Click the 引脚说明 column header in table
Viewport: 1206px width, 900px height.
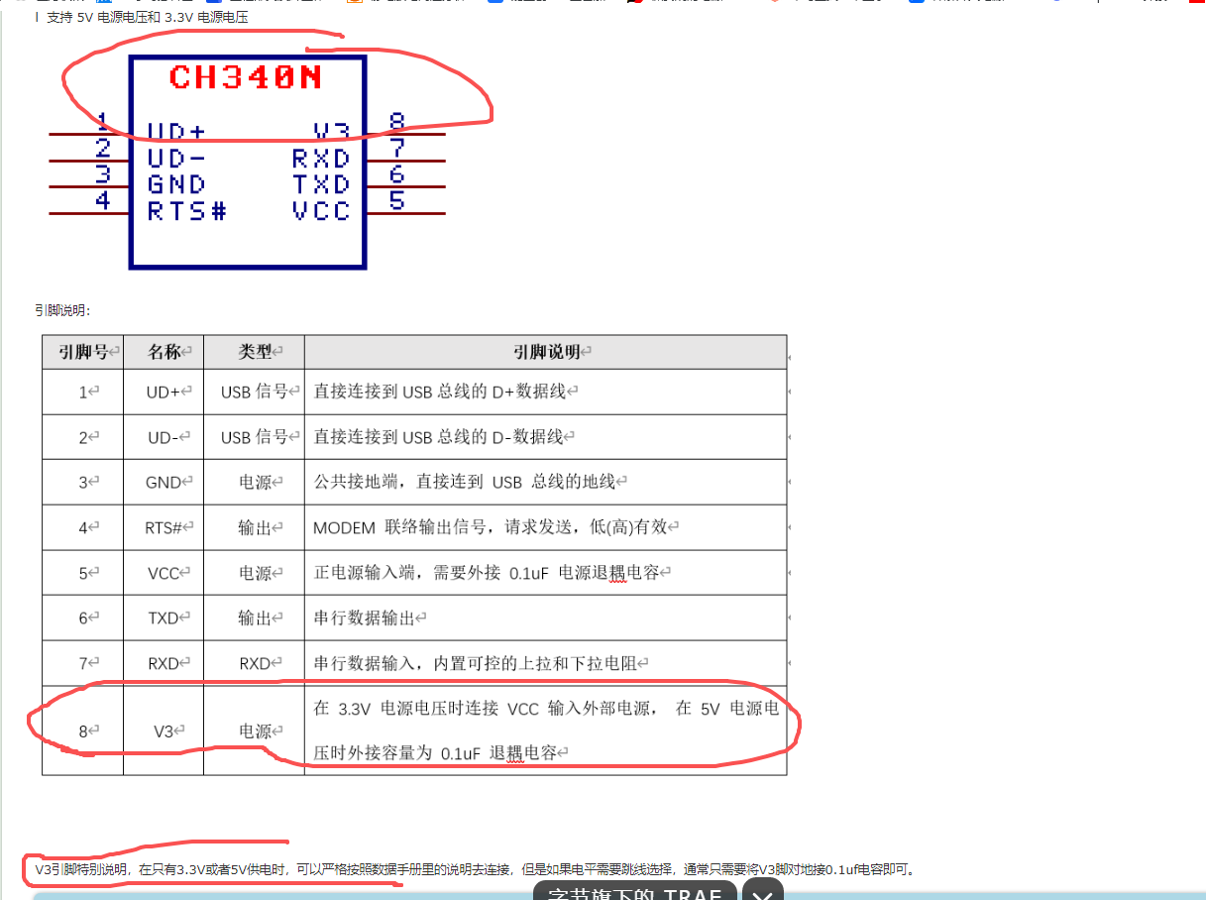(545, 352)
